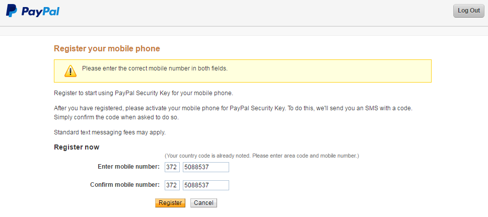Click the "Register now" subheading
The height and width of the screenshot is (217, 488).
click(77, 147)
